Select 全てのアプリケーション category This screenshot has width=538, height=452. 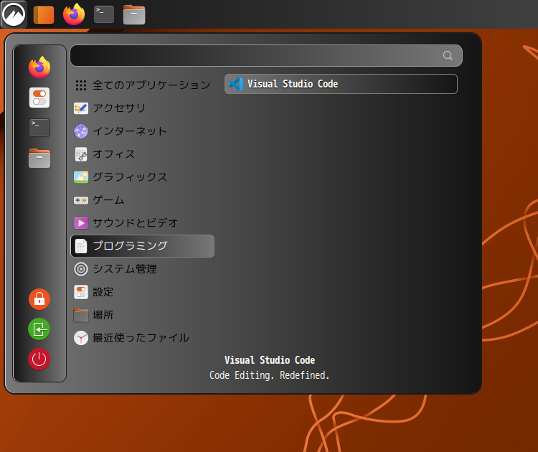143,85
